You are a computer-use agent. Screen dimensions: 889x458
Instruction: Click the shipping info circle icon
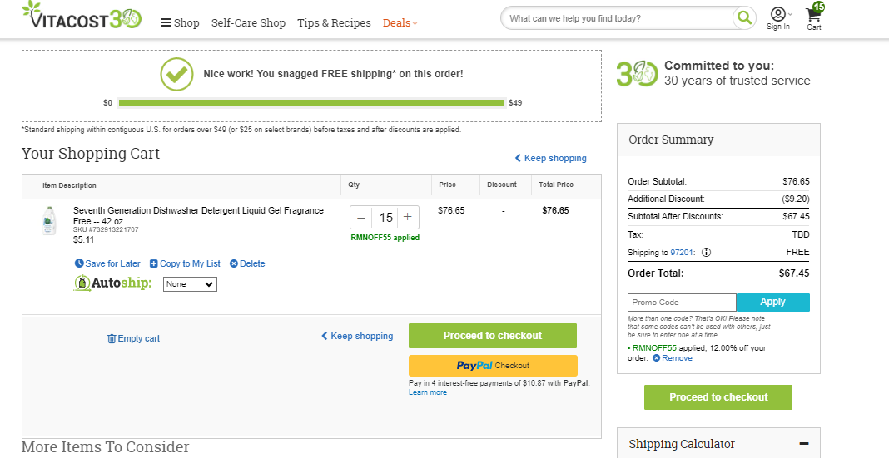(x=706, y=253)
